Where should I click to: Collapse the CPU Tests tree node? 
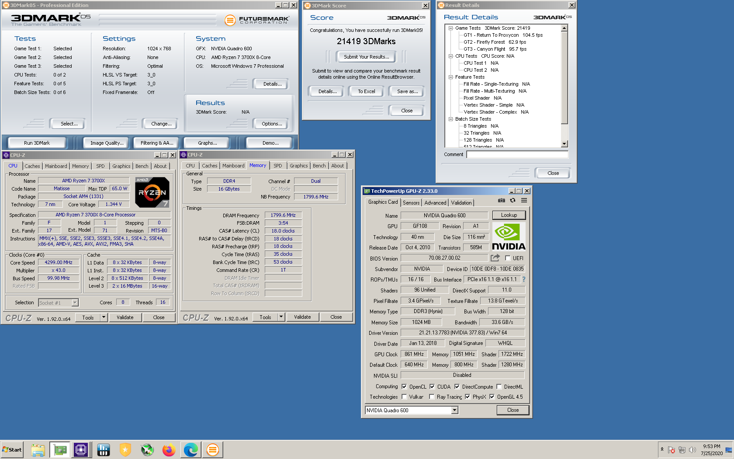pos(450,56)
